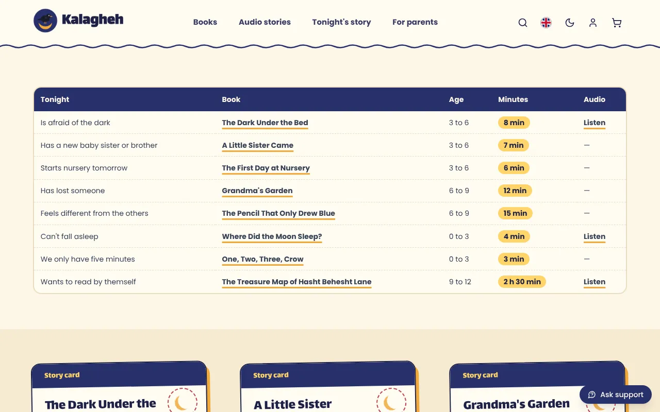Listen to The Dark Under the Bed
660x412 pixels.
click(x=595, y=123)
